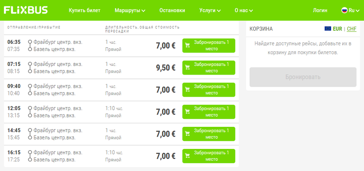364x171 pixels.
Task: Select the 9,50 € price at 07:15
Action: (x=166, y=68)
